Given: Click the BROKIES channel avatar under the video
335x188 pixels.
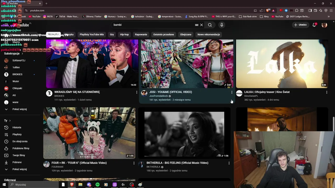Looking at the screenshot, I should (49, 93).
